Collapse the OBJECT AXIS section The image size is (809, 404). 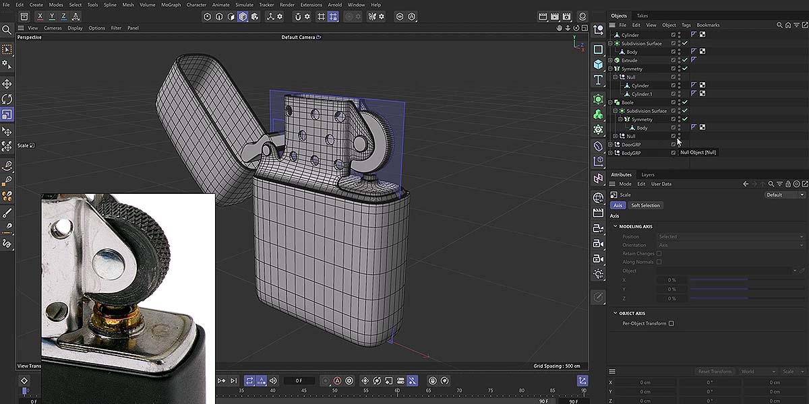(616, 313)
